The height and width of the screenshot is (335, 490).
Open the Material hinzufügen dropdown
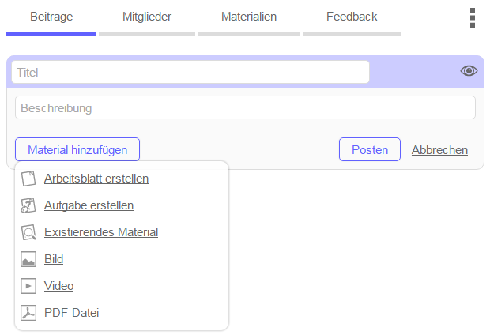(x=77, y=149)
